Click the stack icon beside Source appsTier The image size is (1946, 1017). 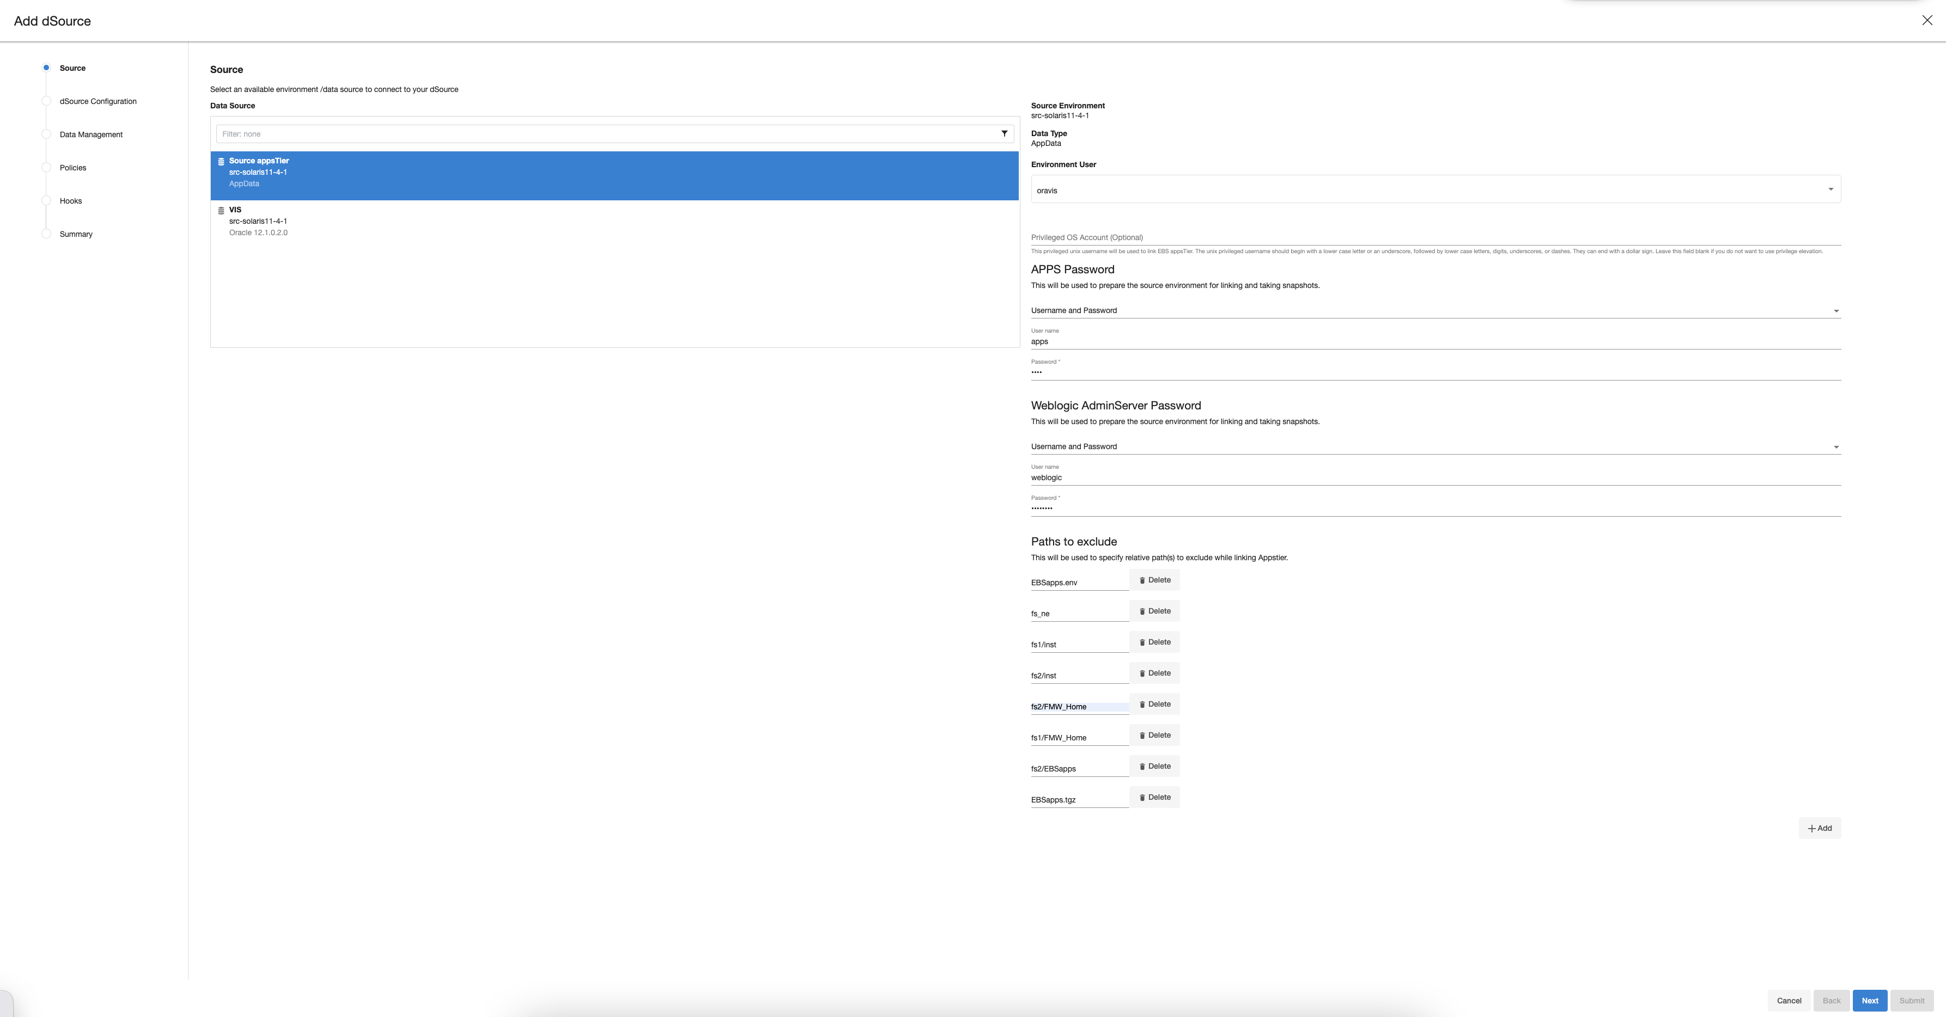point(220,161)
